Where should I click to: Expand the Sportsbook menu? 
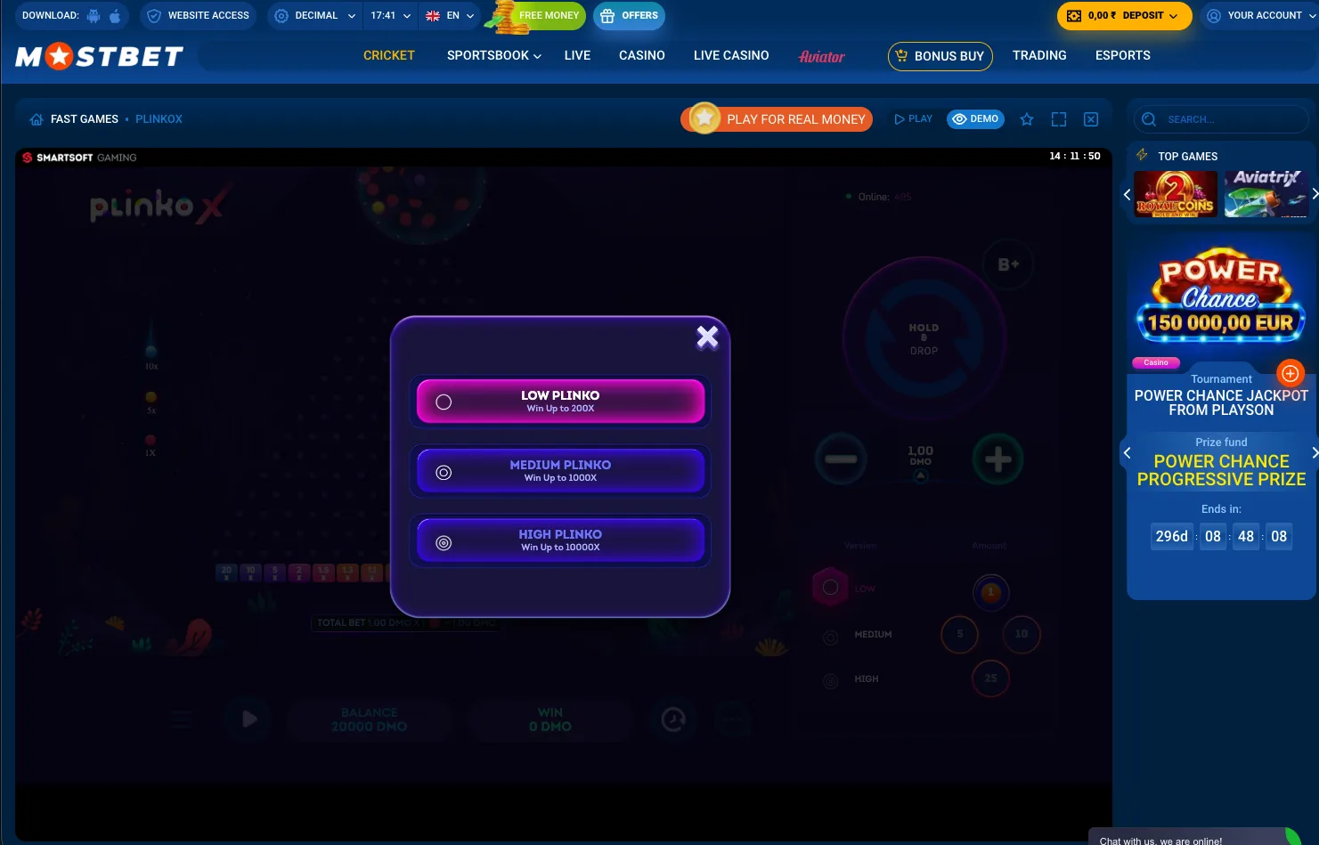point(493,55)
